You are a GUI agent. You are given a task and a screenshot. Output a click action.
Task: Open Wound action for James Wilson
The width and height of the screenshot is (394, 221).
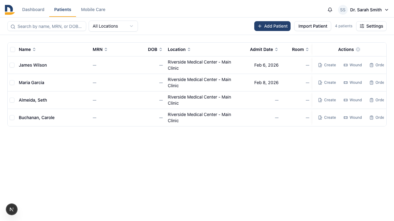(x=353, y=65)
